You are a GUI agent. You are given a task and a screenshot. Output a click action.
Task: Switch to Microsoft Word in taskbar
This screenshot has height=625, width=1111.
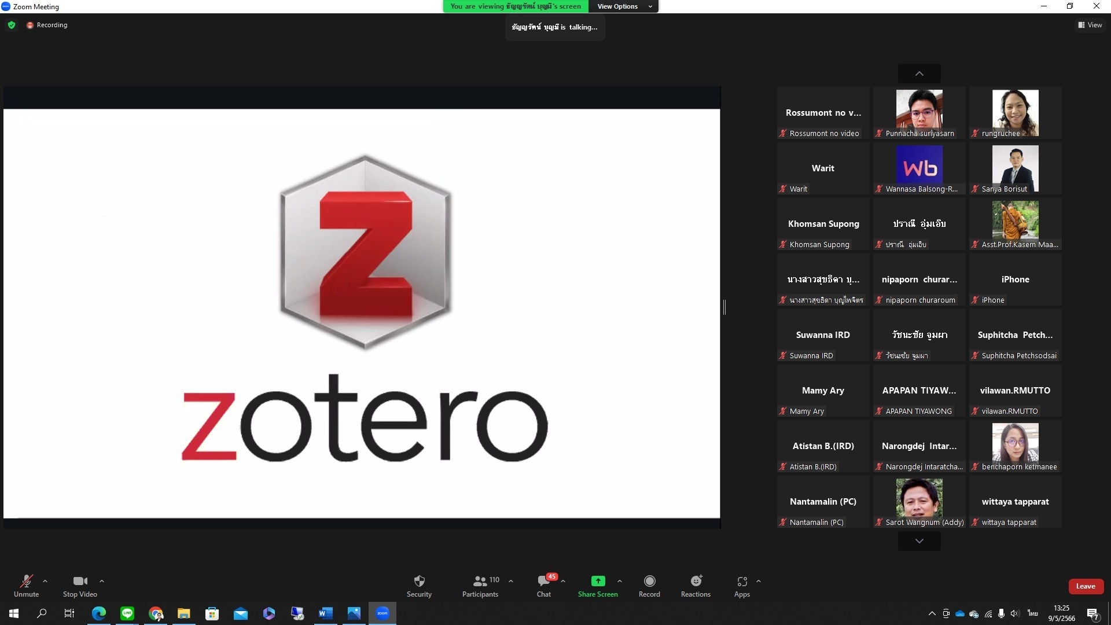[x=326, y=613]
